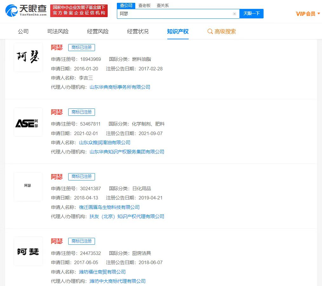Viewport: 322px width, 286px height.
Task: Open the ASE 阿瑟 trademark logo thumbnail
Action: (28, 122)
